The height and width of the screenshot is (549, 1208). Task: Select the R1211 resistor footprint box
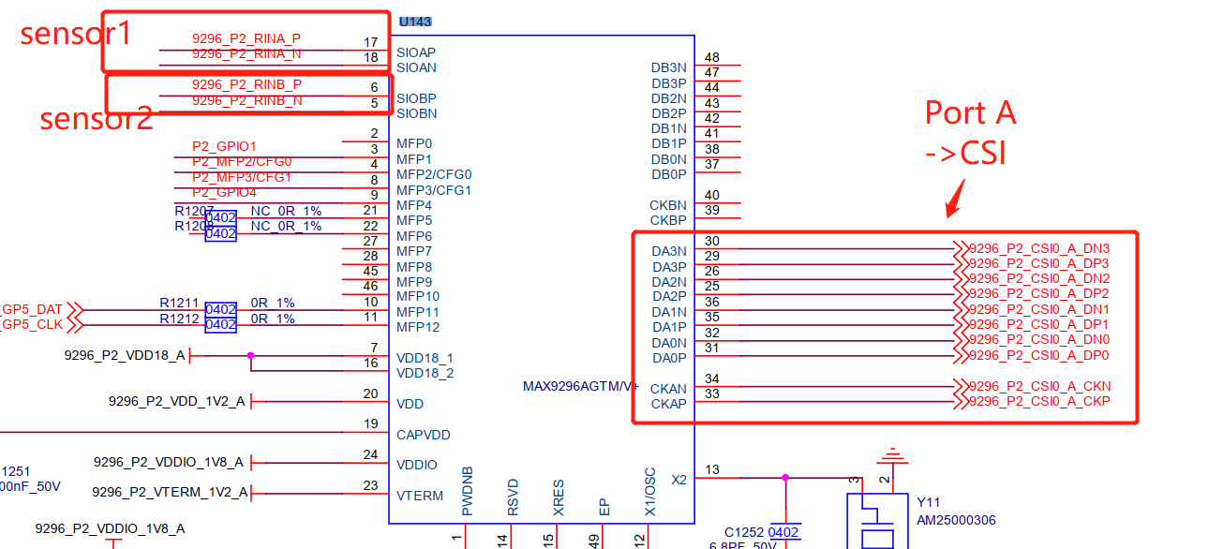pyautogui.click(x=220, y=309)
